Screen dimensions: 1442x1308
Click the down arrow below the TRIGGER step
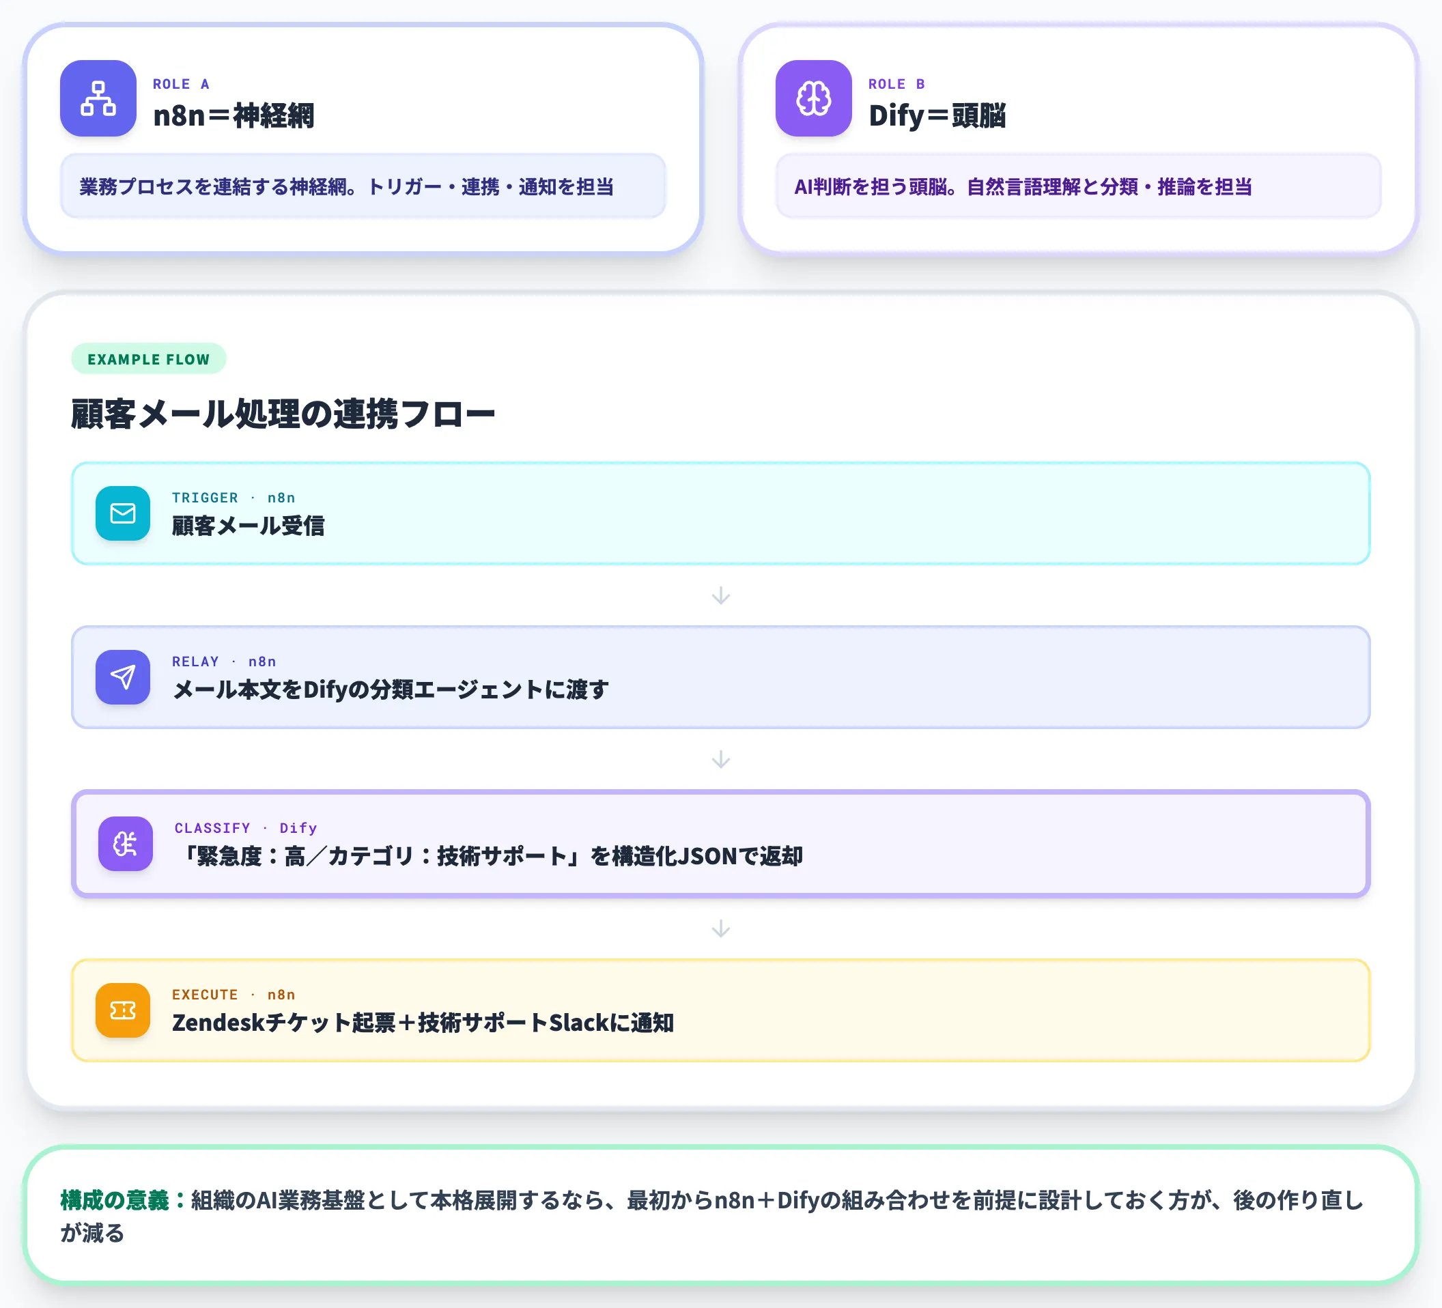pyautogui.click(x=721, y=596)
